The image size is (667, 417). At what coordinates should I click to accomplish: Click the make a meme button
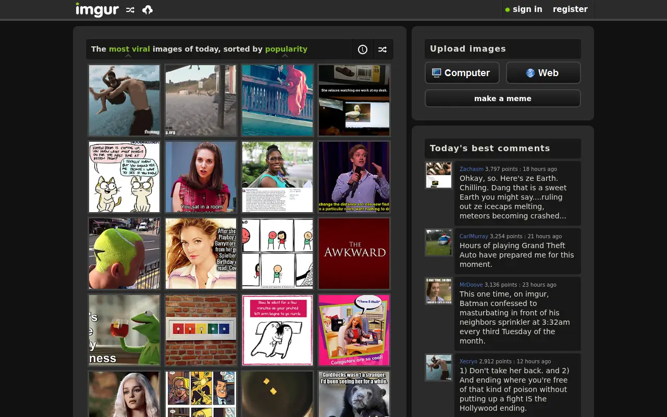(503, 99)
